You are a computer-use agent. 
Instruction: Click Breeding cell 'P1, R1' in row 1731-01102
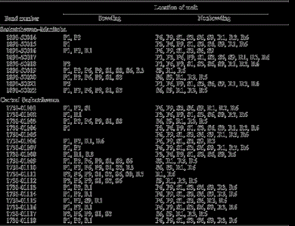point(73,115)
